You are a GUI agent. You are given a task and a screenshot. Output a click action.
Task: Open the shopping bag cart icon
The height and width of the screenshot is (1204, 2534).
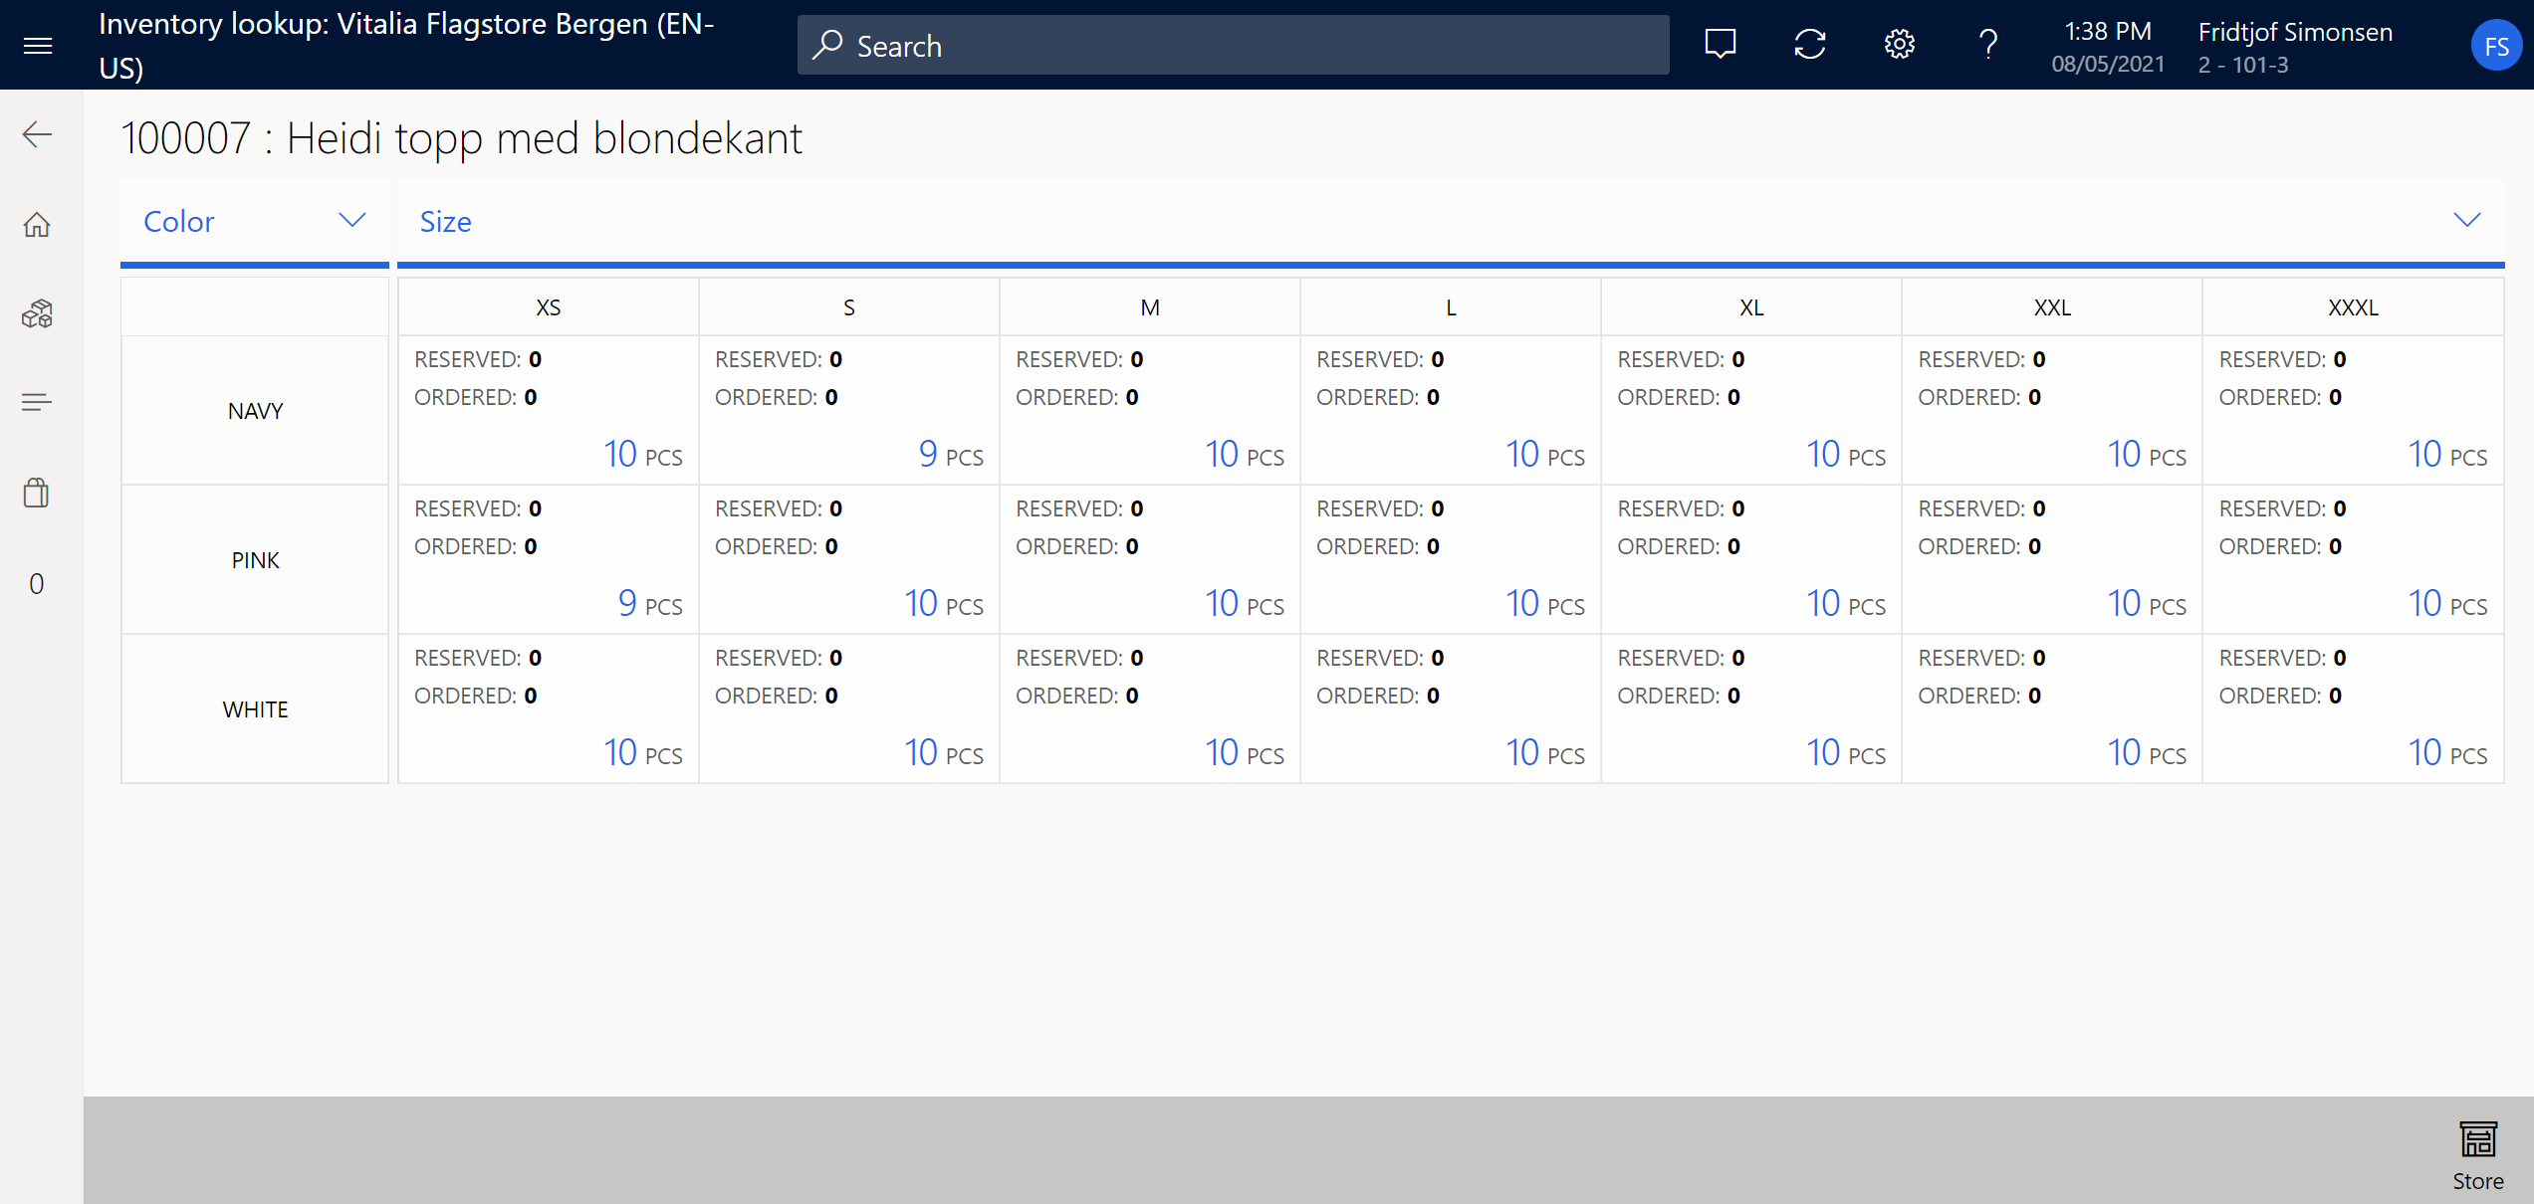(x=38, y=494)
